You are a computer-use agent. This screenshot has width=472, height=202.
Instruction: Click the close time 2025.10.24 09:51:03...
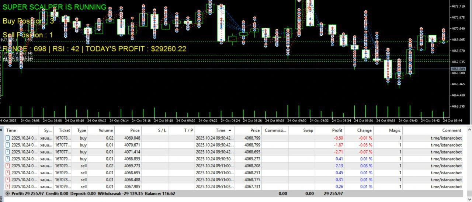click(215, 186)
